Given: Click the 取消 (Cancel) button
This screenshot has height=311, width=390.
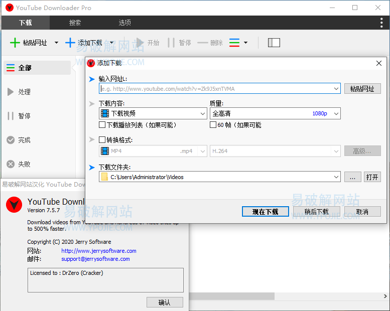Looking at the screenshot, I should click(x=362, y=212).
